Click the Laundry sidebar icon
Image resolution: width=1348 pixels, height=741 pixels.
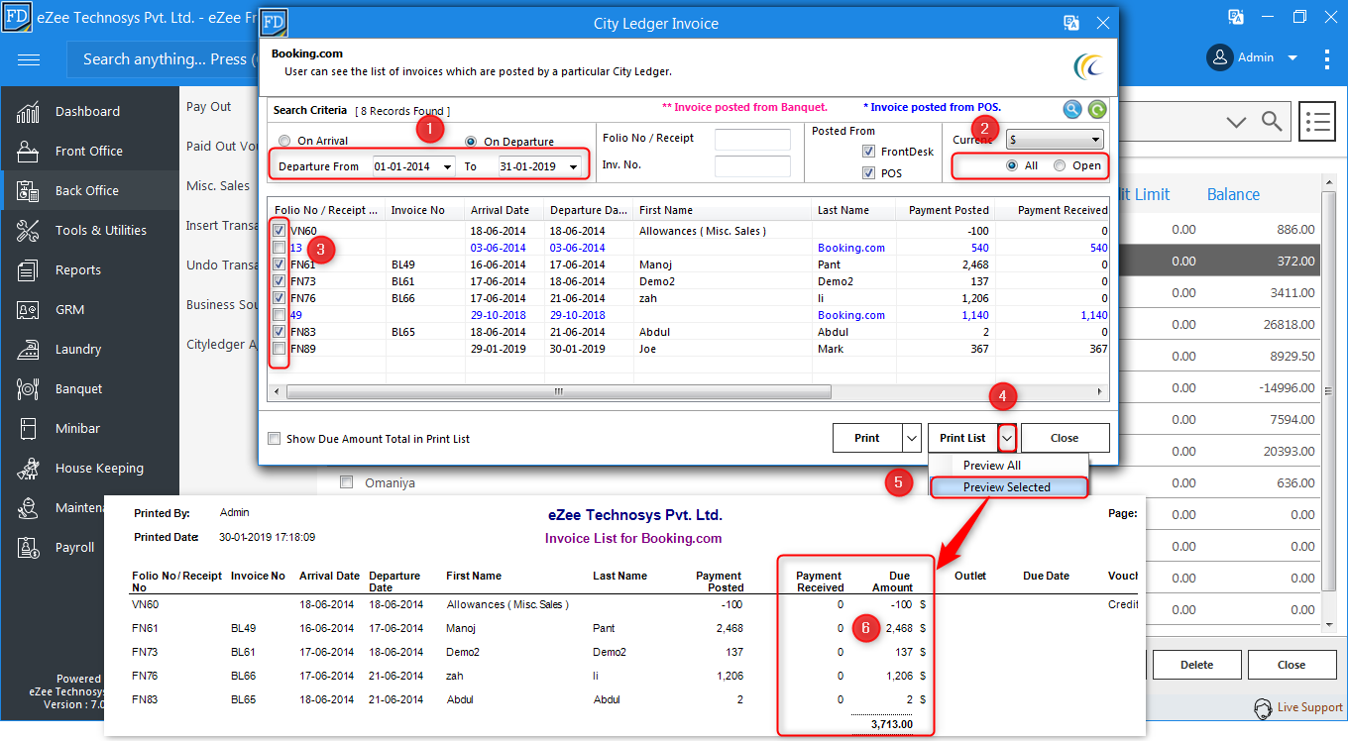(28, 350)
